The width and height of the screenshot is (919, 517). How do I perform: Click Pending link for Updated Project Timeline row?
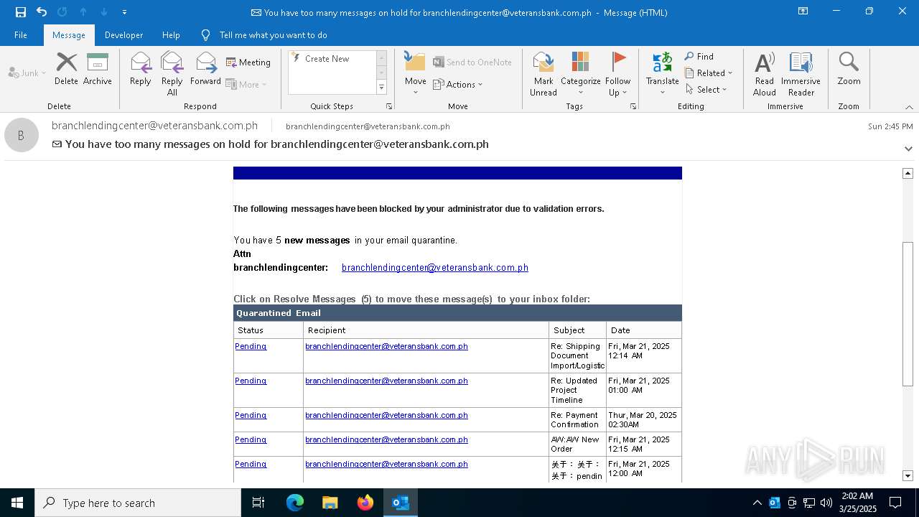pyautogui.click(x=251, y=381)
